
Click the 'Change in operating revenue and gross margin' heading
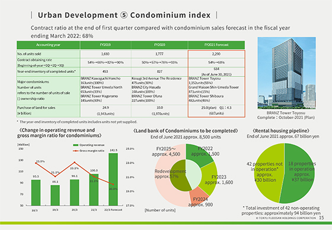pyautogui.click(x=59, y=133)
